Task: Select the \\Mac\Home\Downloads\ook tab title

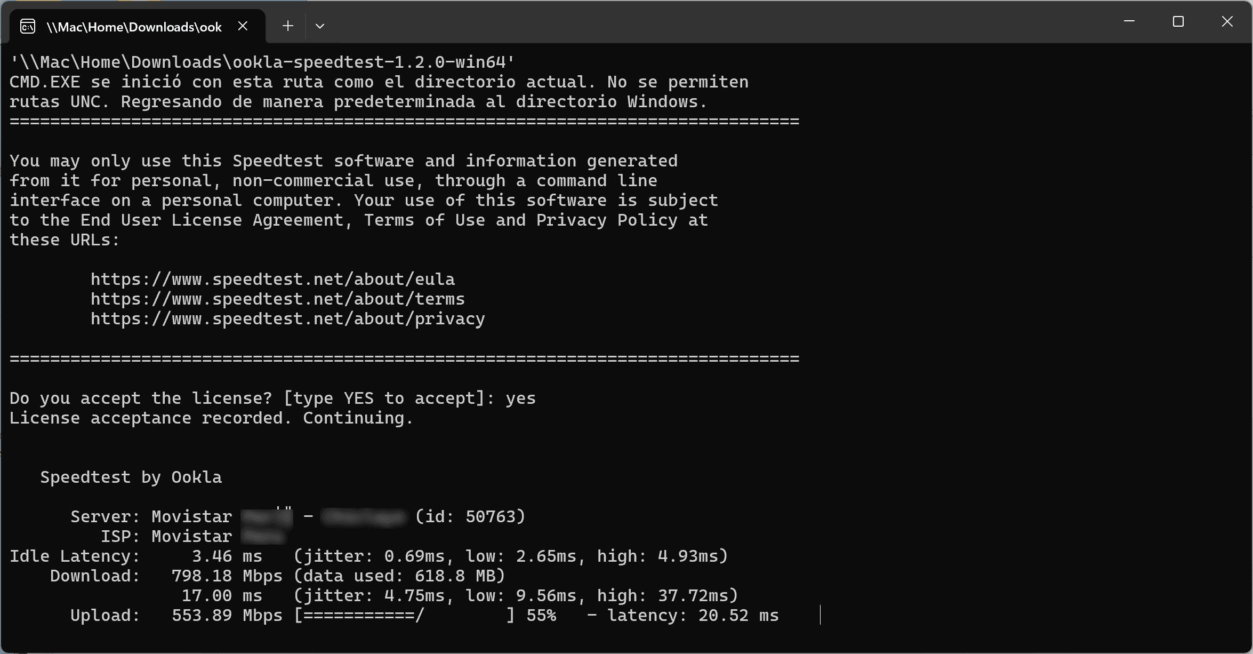Action: 134,27
